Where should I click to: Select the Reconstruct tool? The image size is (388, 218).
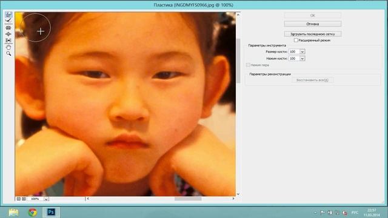pyautogui.click(x=8, y=20)
